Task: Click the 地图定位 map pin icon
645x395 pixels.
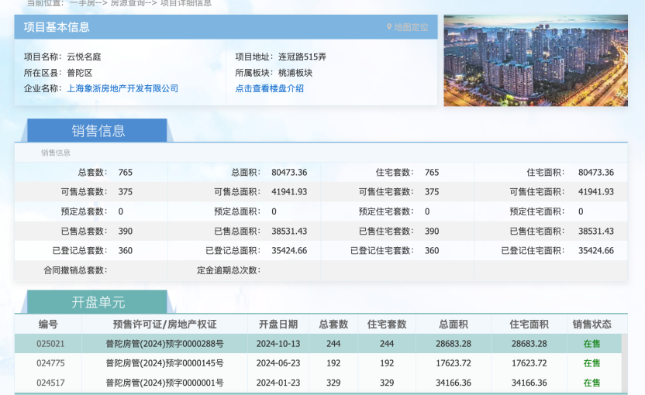Action: click(x=389, y=27)
